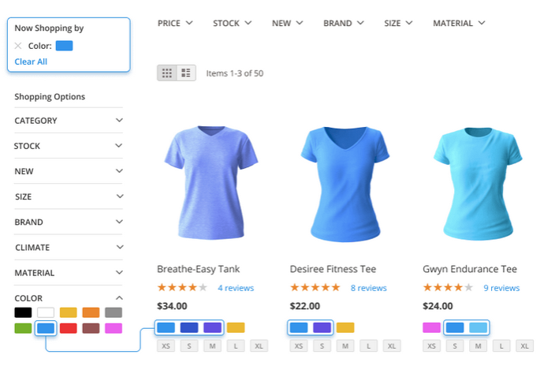The width and height of the screenshot is (540, 366).
Task: Choose the green color filter swatch
Action: [x=23, y=328]
